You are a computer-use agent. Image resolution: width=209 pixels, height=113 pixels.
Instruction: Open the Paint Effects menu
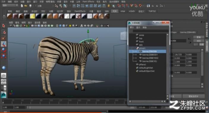[88, 1]
